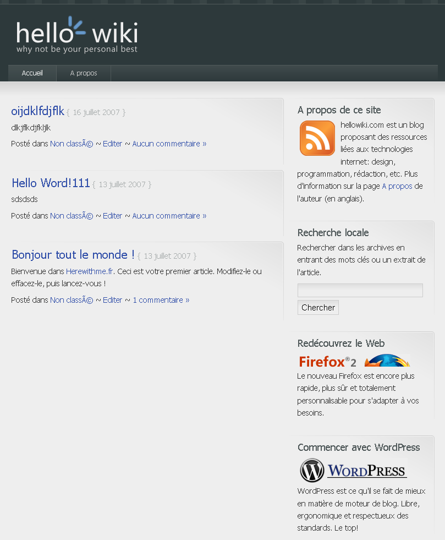Open the A propos navigation tab
The image size is (445, 540).
[x=84, y=73]
